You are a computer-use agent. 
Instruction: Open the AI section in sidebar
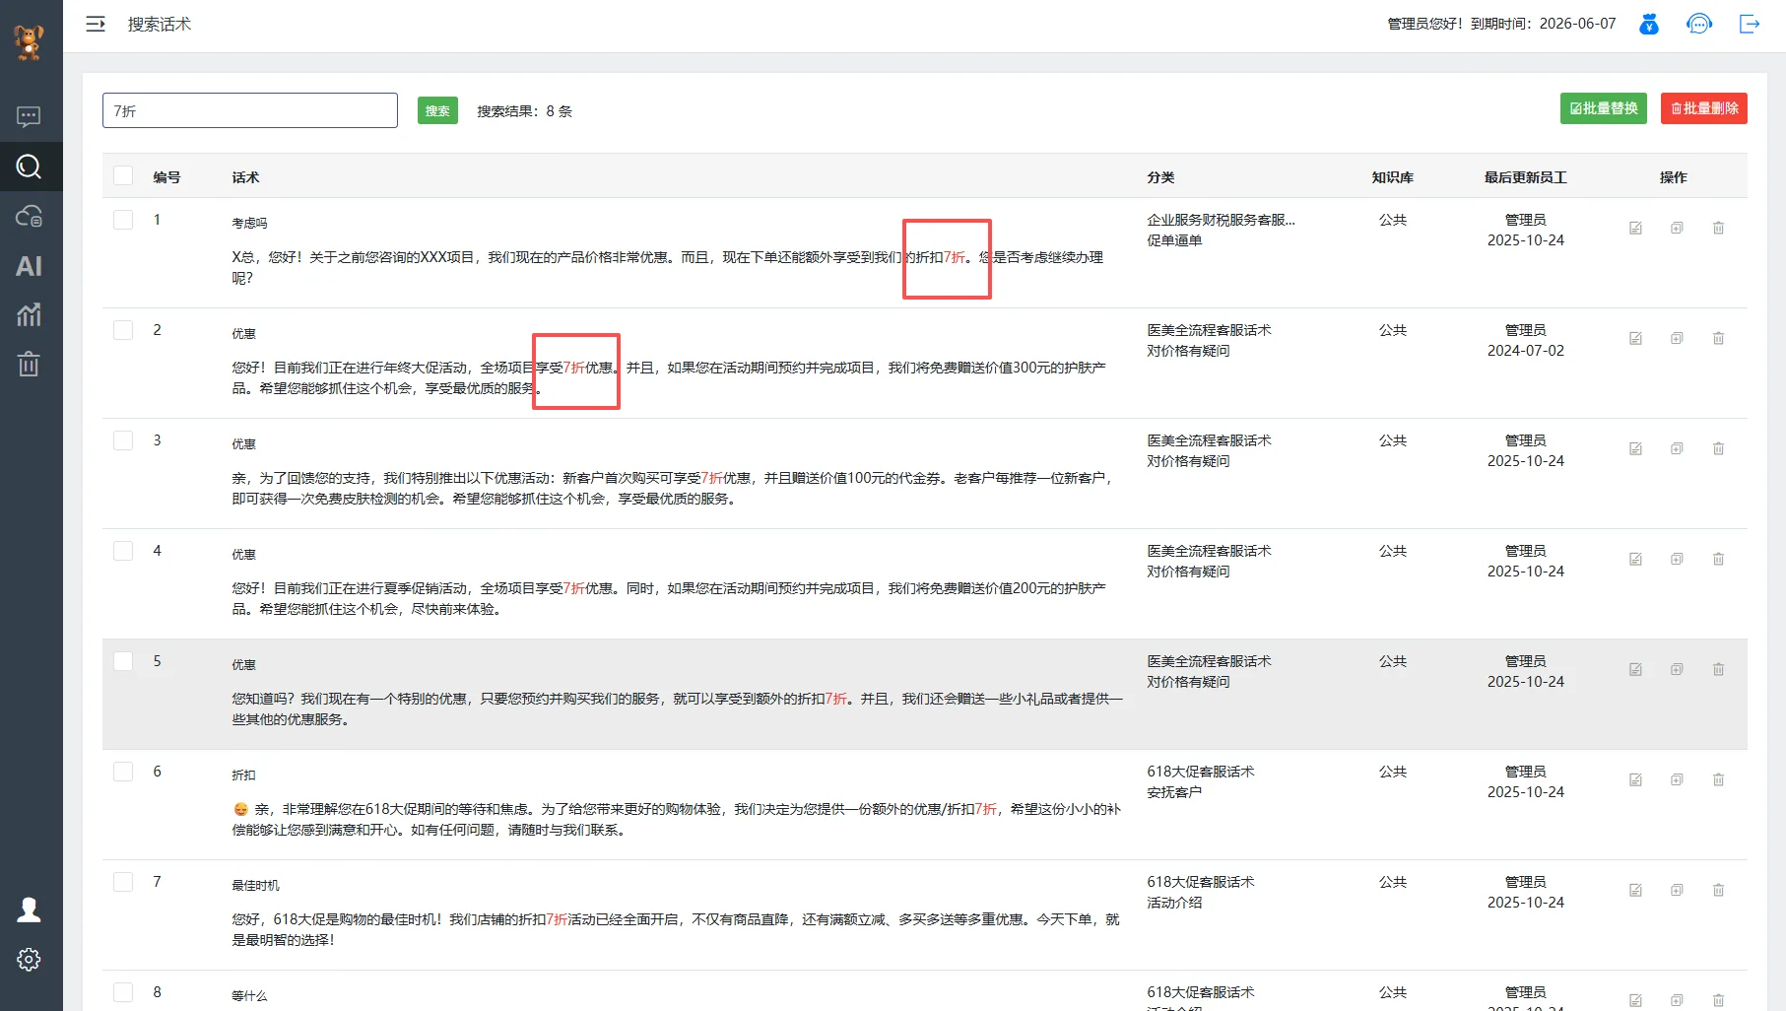click(29, 266)
